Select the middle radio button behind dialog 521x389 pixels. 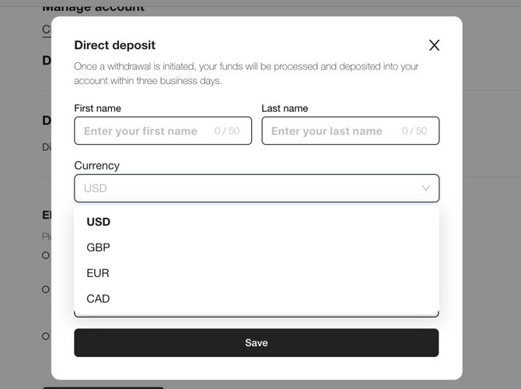46,289
